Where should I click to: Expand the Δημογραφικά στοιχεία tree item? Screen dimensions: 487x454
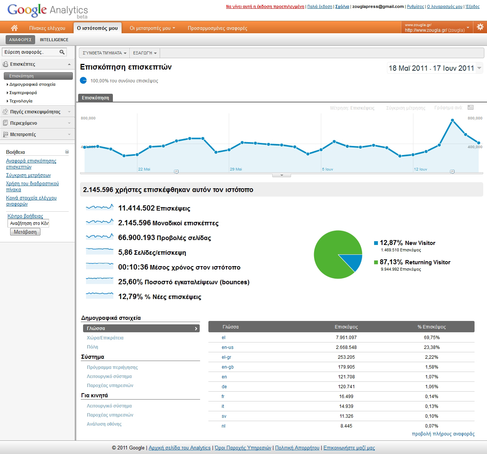tap(32, 84)
